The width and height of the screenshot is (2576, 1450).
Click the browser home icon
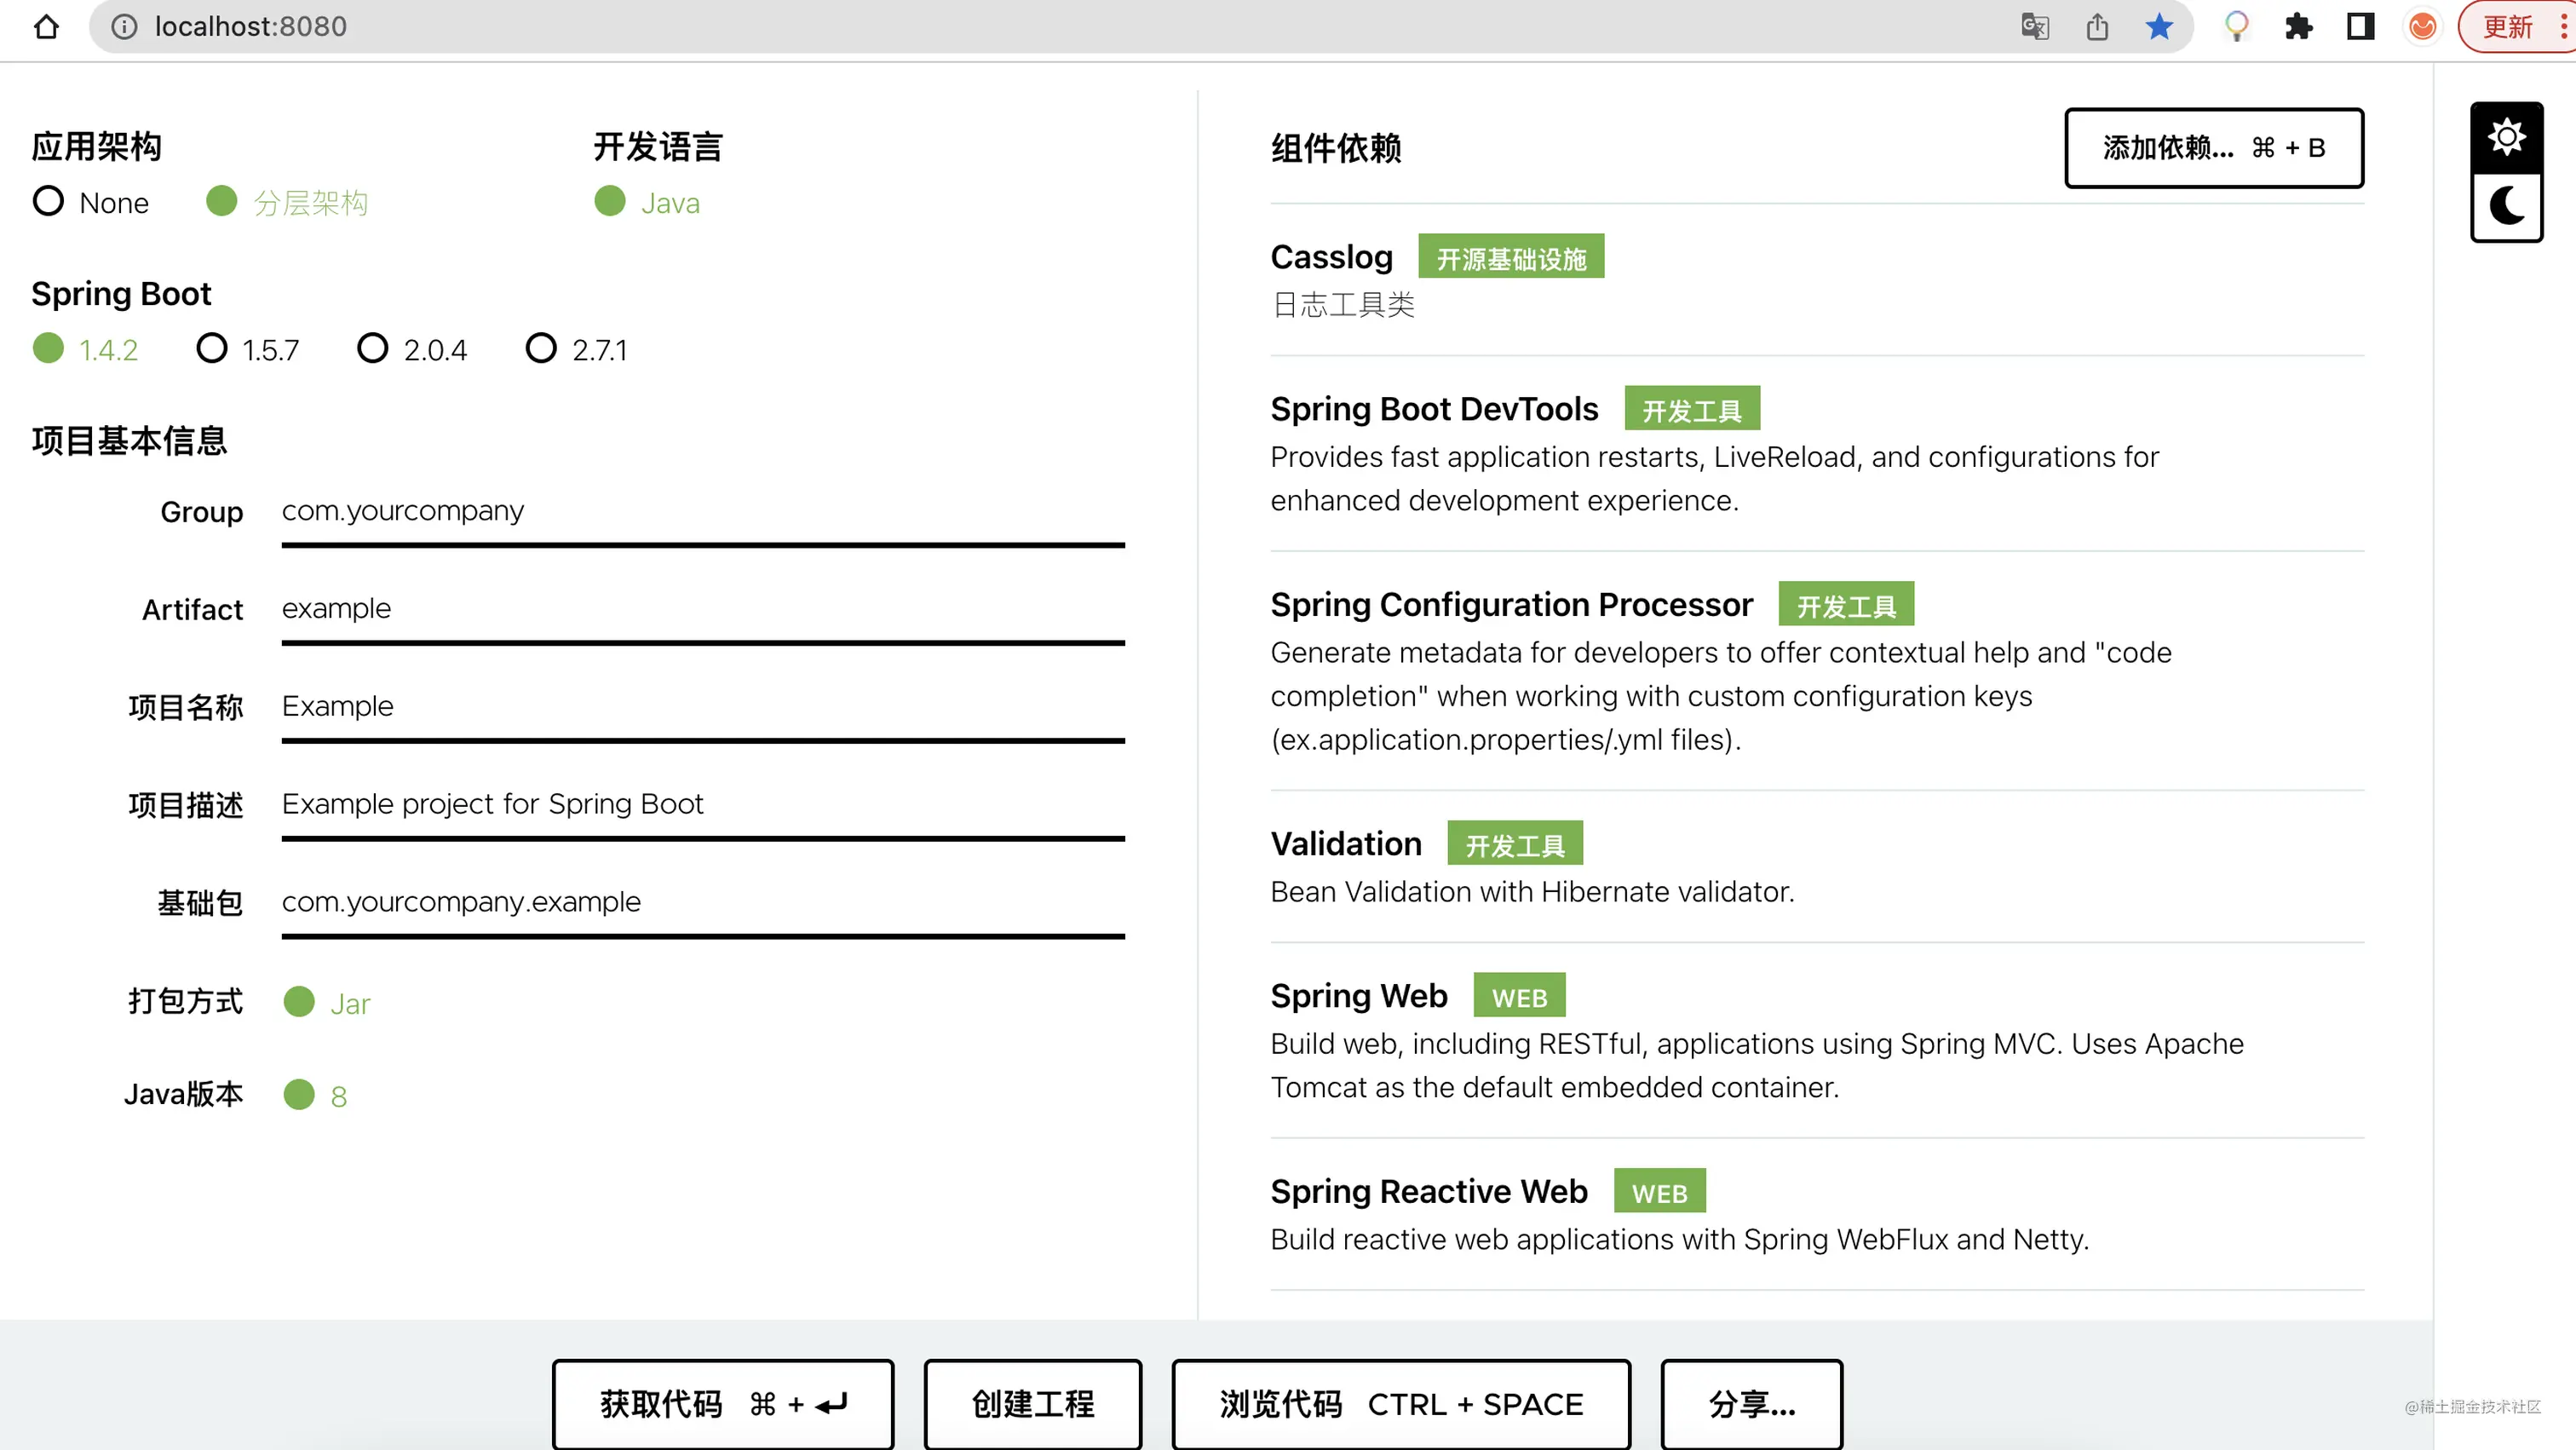pos(46,27)
